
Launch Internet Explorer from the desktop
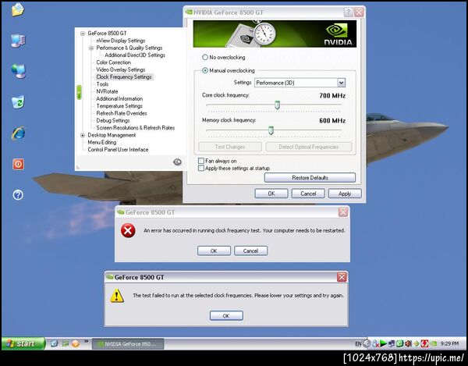18,133
